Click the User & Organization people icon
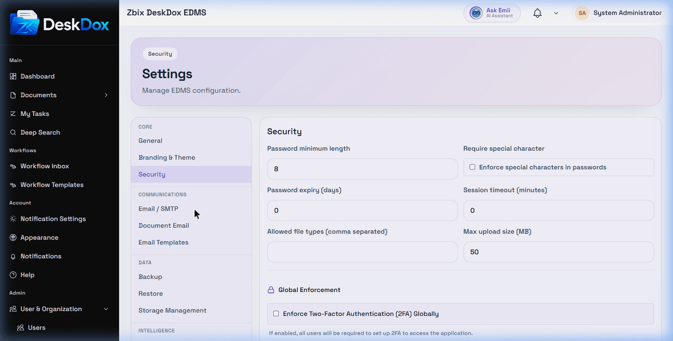This screenshot has height=341, width=673. click(x=13, y=309)
